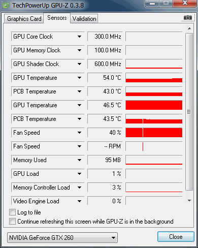Screen dimensions: 198x248
Task: Click the Fan Speed 40 % value field
Action: coord(105,133)
